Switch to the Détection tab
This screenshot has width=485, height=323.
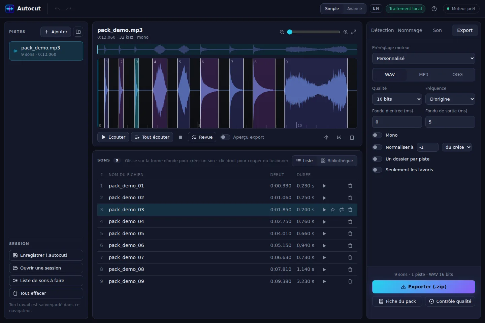tap(382, 30)
